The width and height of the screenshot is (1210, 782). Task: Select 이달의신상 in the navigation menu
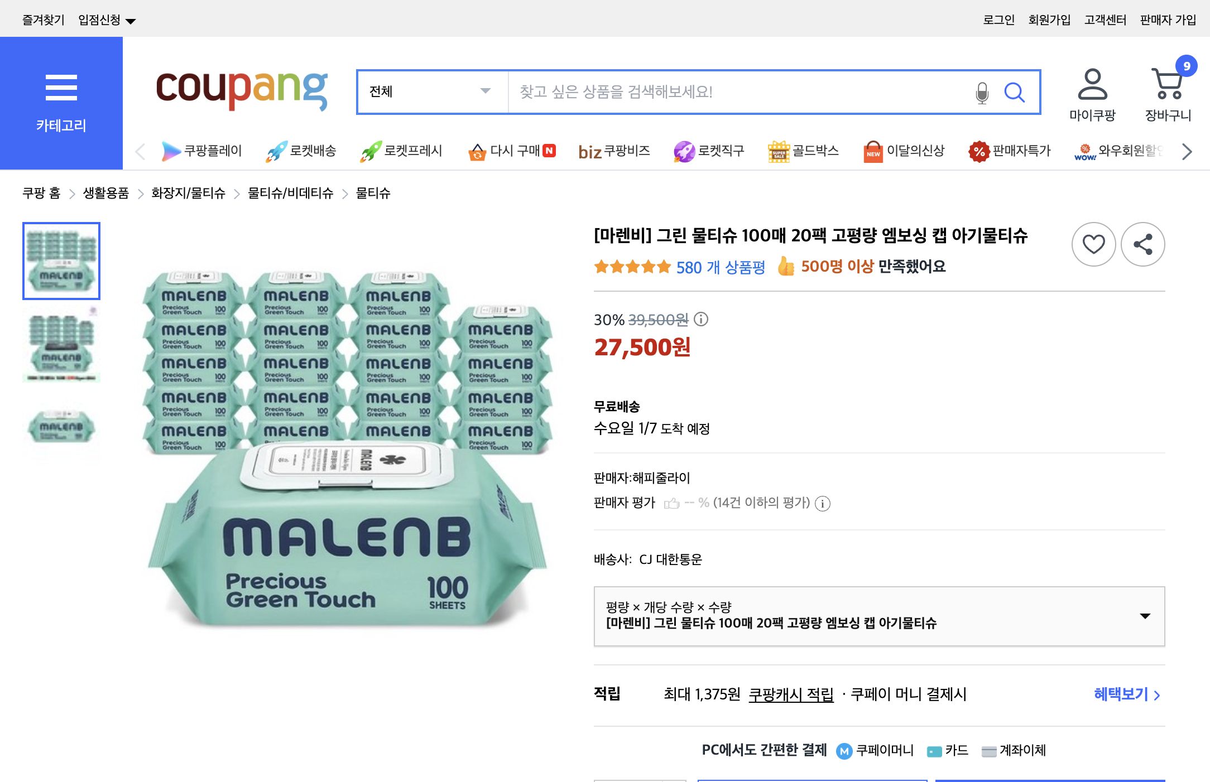click(x=872, y=151)
